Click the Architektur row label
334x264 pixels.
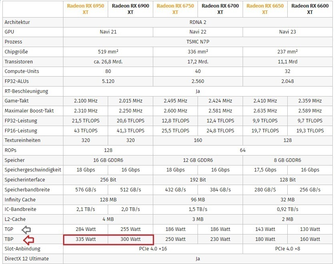pyautogui.click(x=17, y=22)
